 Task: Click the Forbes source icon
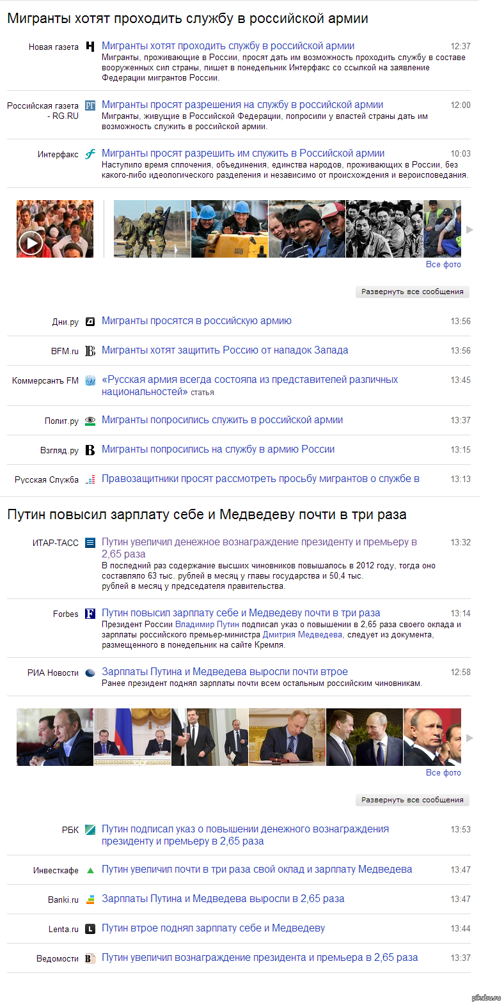pos(90,613)
